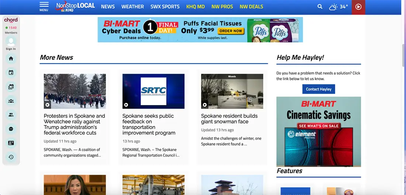
Task: Open protesters rally Trump workforce cuts headline
Action: tap(74, 124)
